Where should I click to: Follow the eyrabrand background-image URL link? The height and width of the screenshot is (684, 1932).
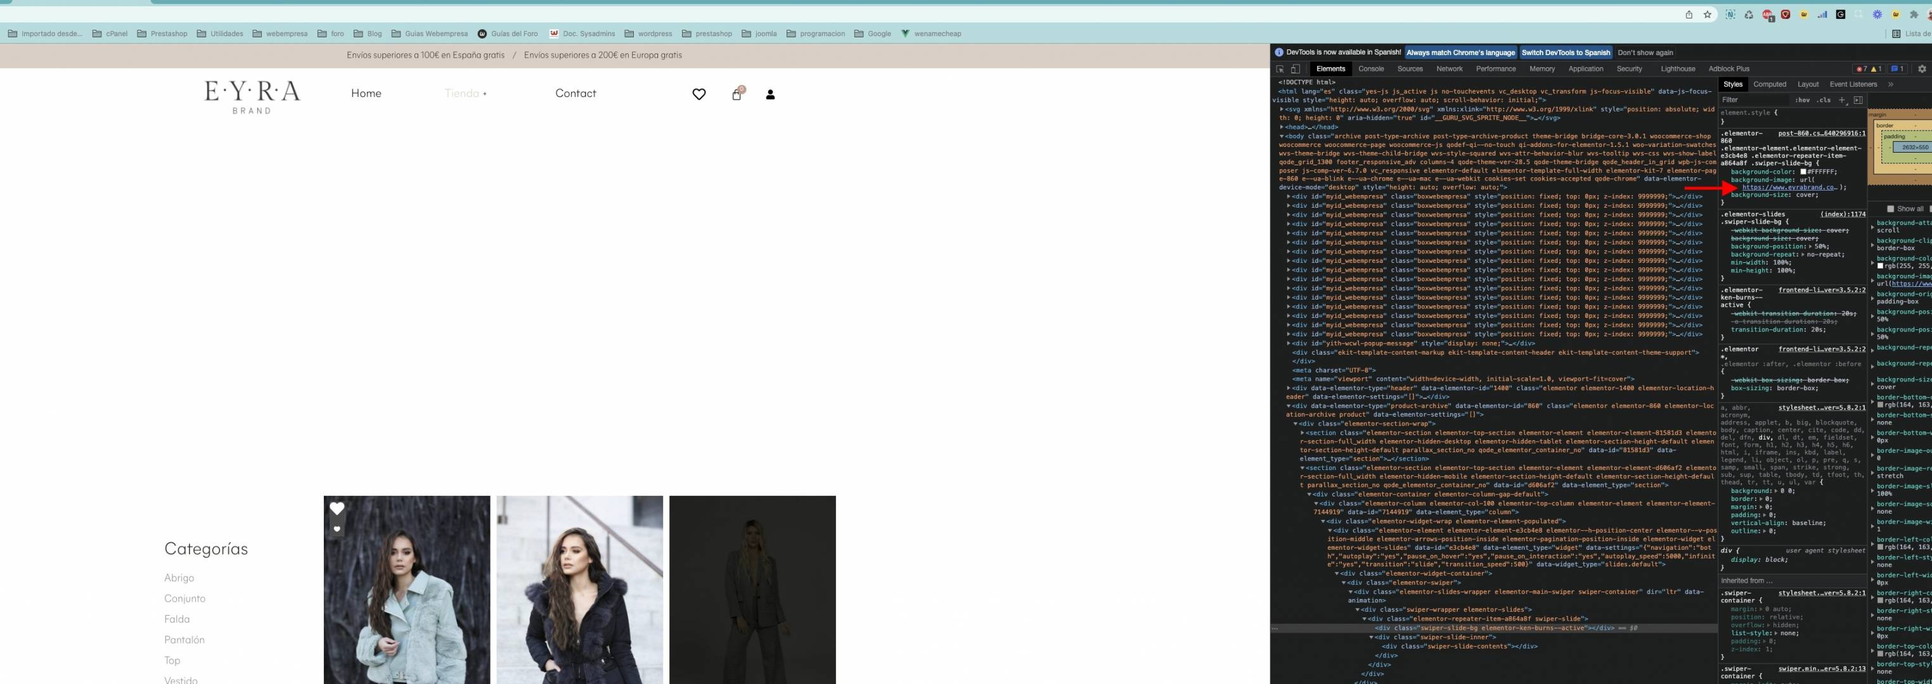[x=1789, y=188]
